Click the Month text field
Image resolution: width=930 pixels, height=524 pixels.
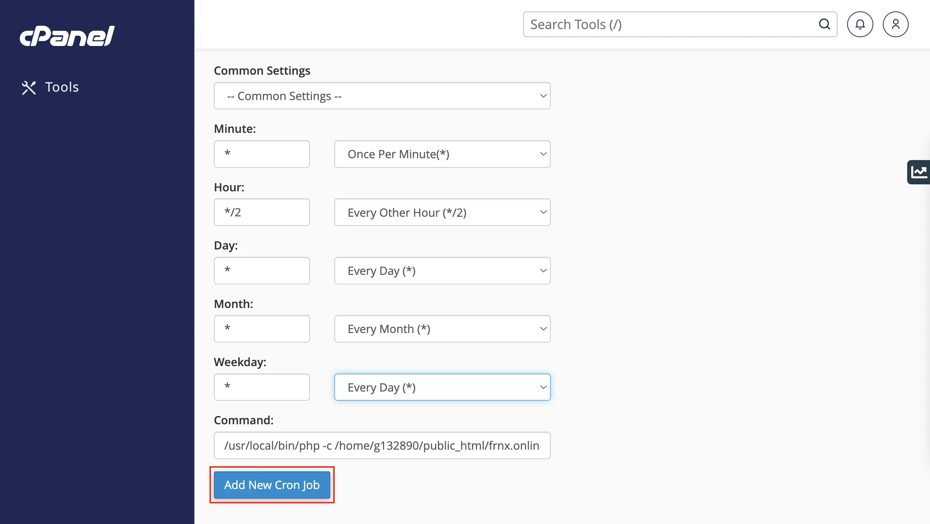pyautogui.click(x=262, y=329)
